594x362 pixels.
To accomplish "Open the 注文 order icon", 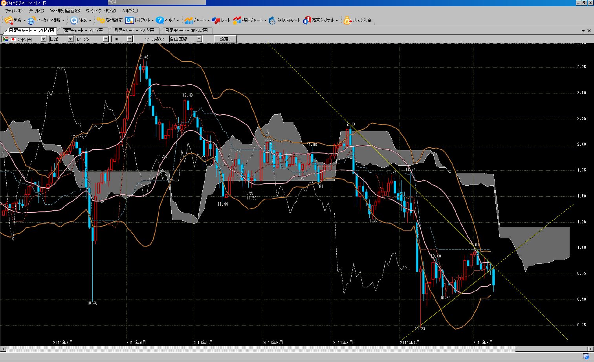I will tap(74, 20).
